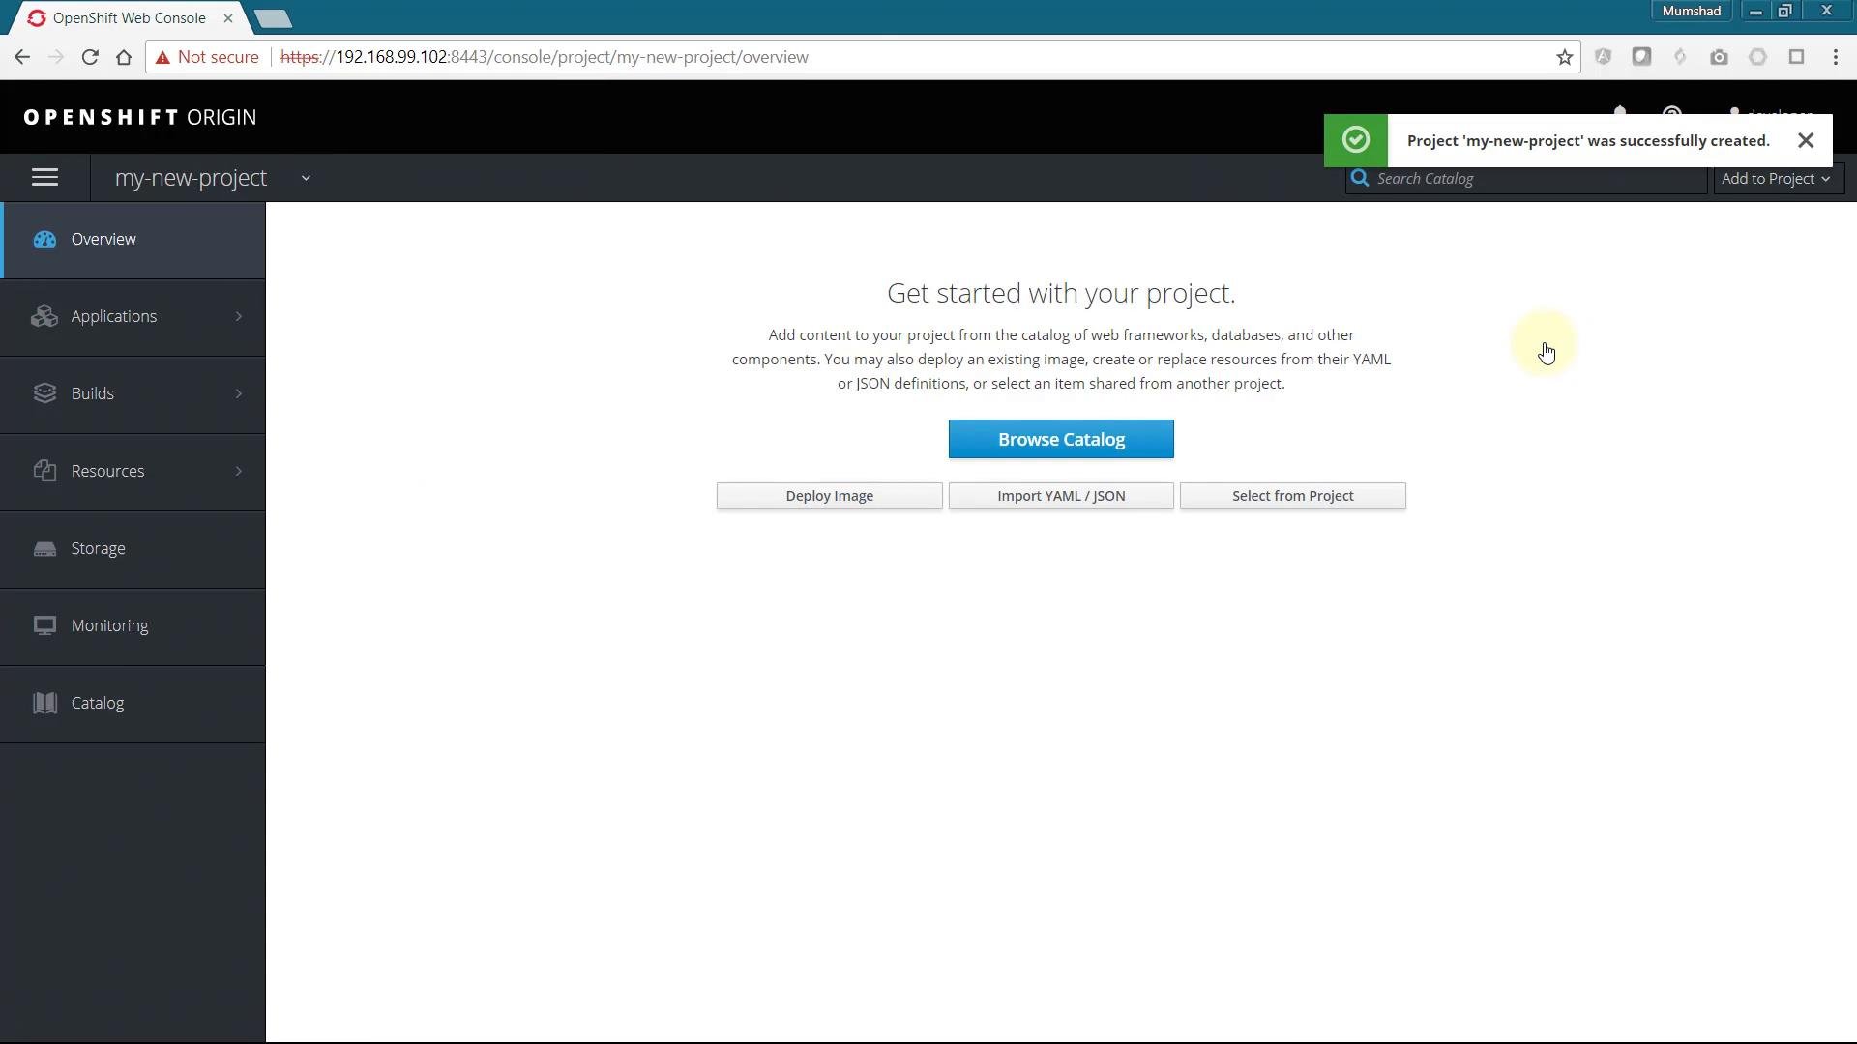The height and width of the screenshot is (1044, 1857).
Task: Go back in browser history
Action: tap(22, 57)
